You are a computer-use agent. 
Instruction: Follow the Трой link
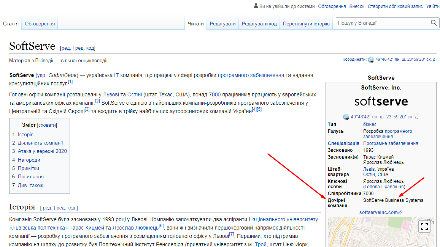261,245
